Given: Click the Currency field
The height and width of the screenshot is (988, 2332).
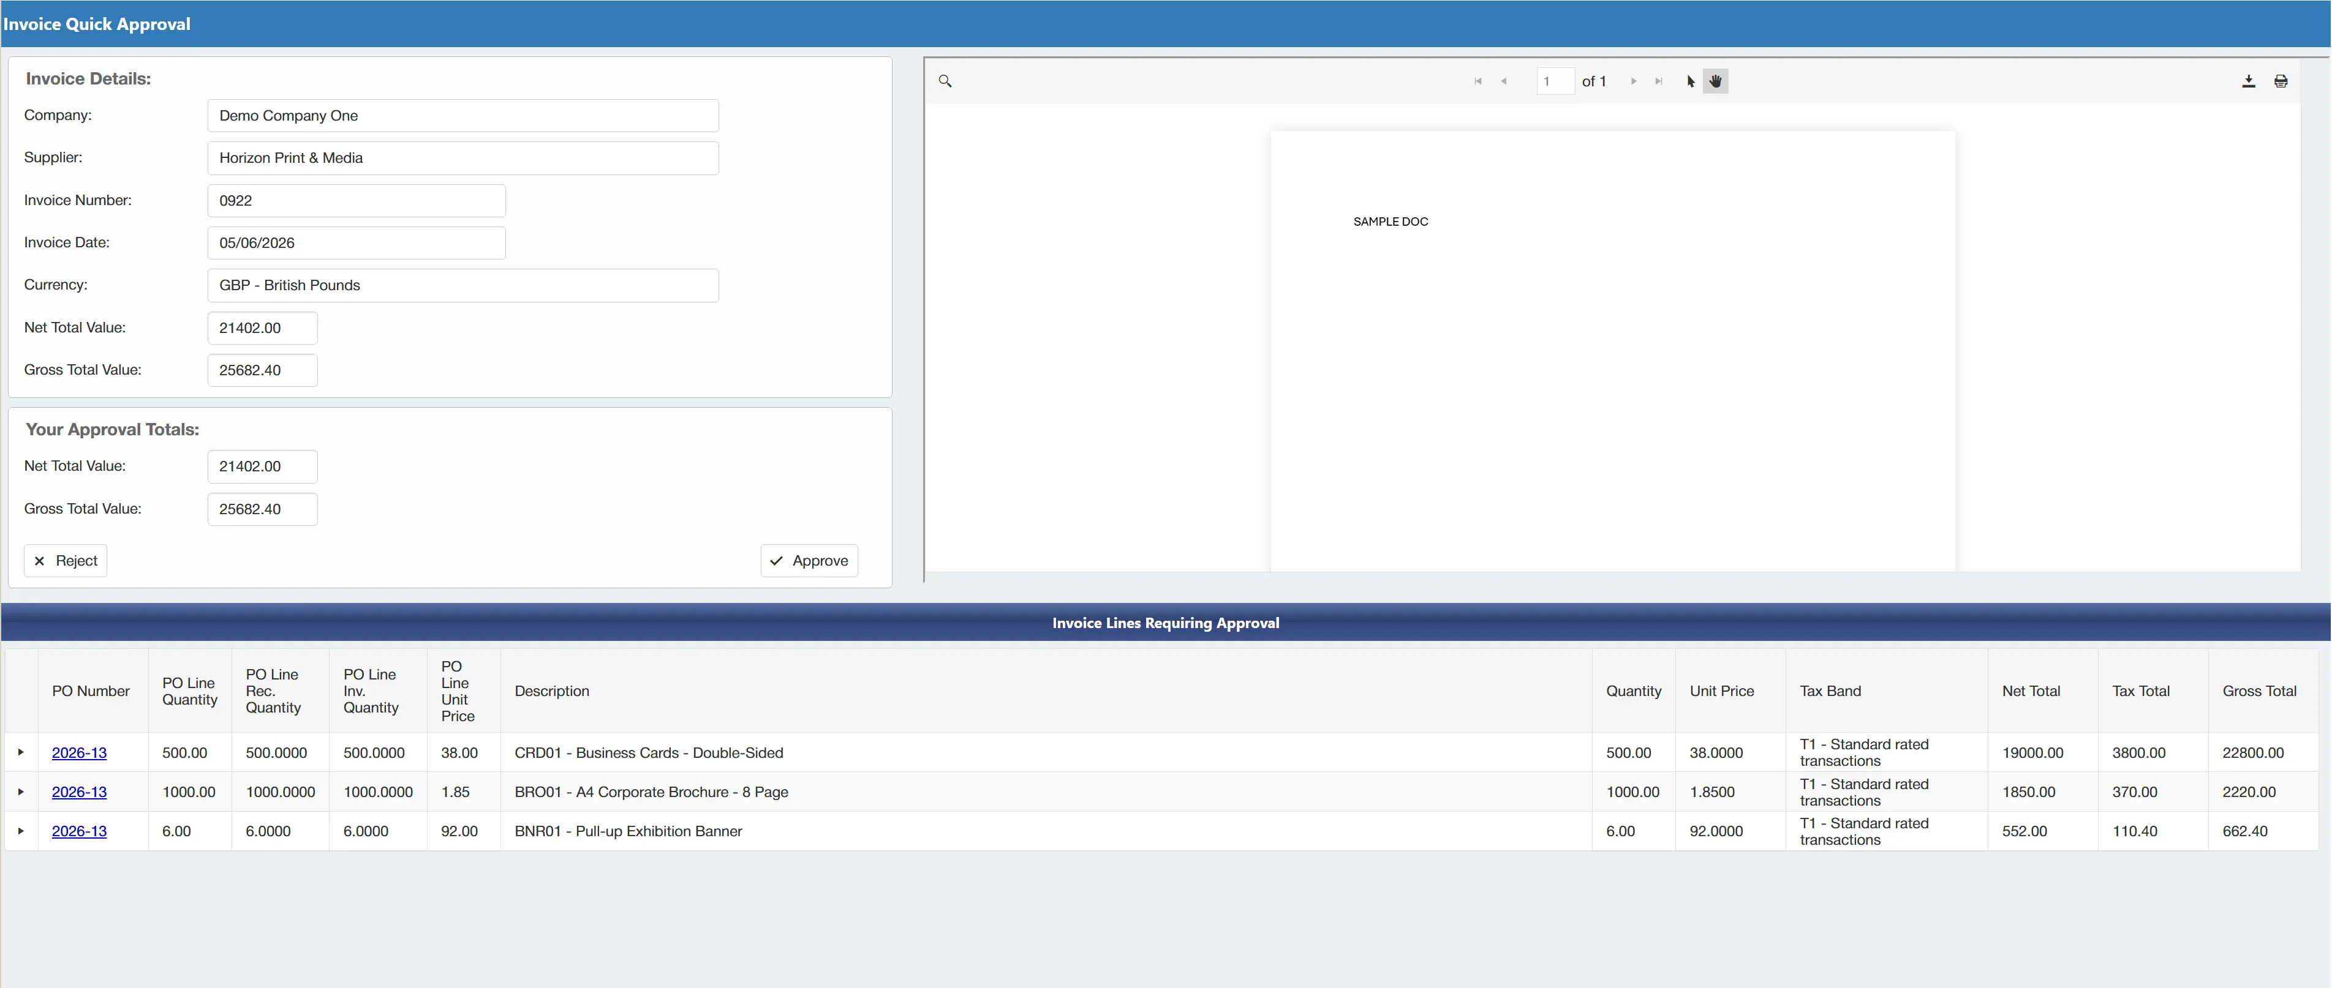Looking at the screenshot, I should tap(462, 285).
